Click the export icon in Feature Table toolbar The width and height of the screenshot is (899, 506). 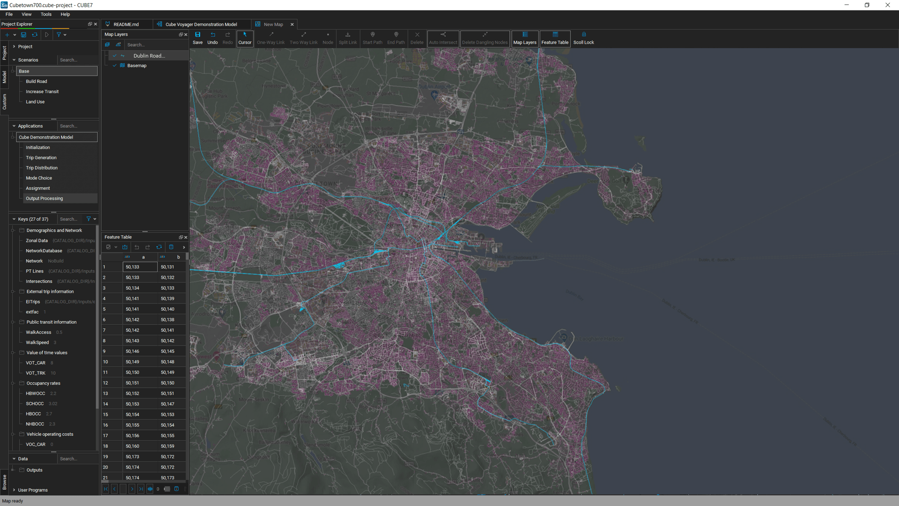pos(125,247)
